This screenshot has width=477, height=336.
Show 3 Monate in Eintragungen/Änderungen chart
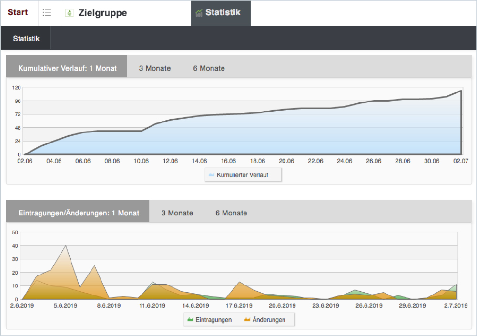coord(177,213)
